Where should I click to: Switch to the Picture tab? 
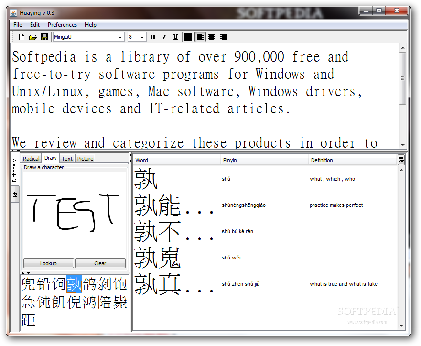pos(86,159)
